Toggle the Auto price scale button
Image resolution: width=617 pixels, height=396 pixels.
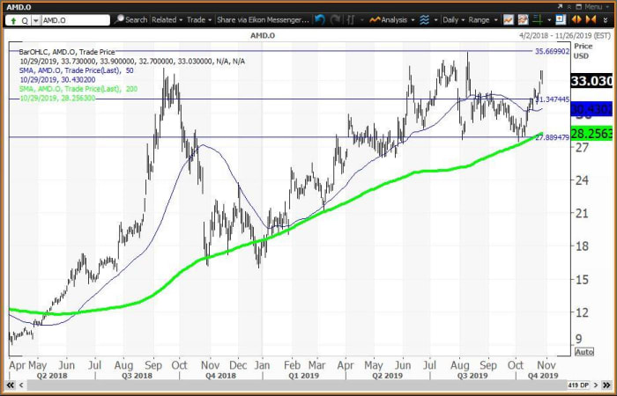[x=584, y=352]
